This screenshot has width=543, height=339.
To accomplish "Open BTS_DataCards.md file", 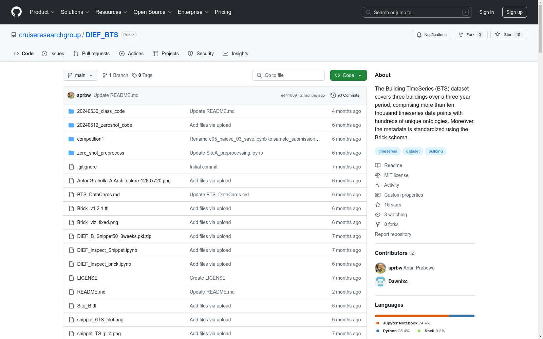I will (x=98, y=195).
